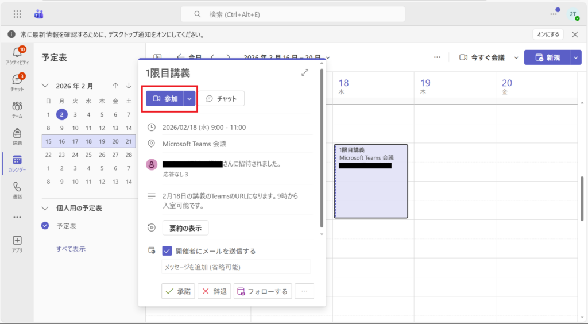Collapse the personal calendars section
Image resolution: width=588 pixels, height=324 pixels.
46,208
